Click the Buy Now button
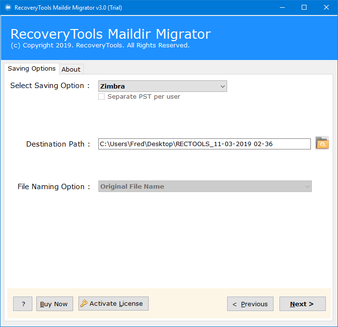 pyautogui.click(x=55, y=304)
